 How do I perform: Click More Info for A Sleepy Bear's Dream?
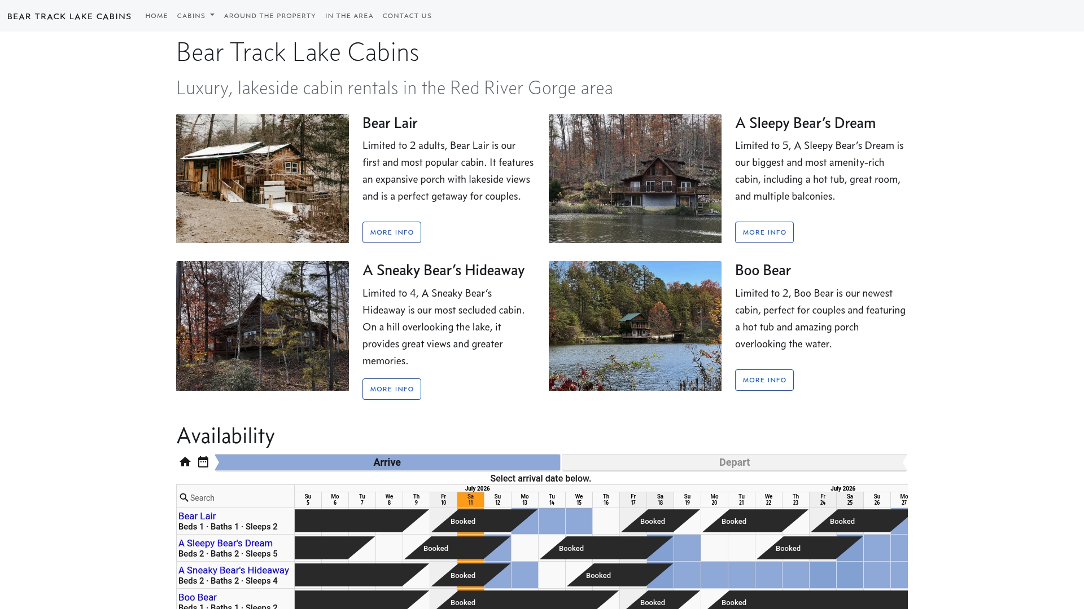tap(764, 232)
